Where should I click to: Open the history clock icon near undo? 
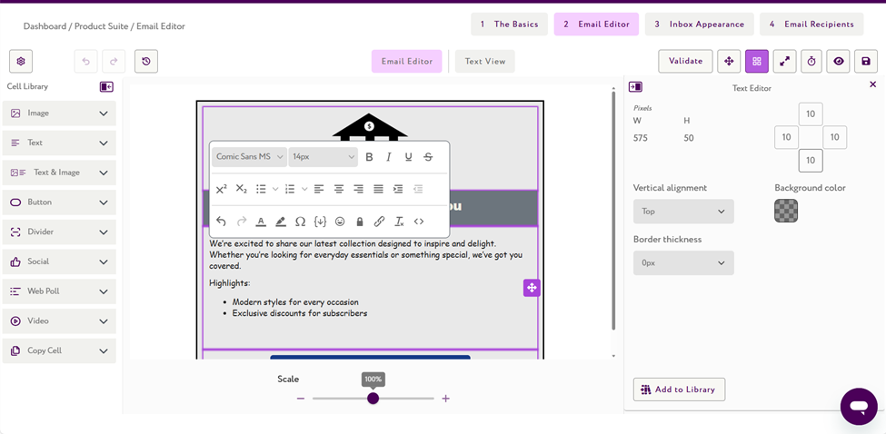click(146, 61)
